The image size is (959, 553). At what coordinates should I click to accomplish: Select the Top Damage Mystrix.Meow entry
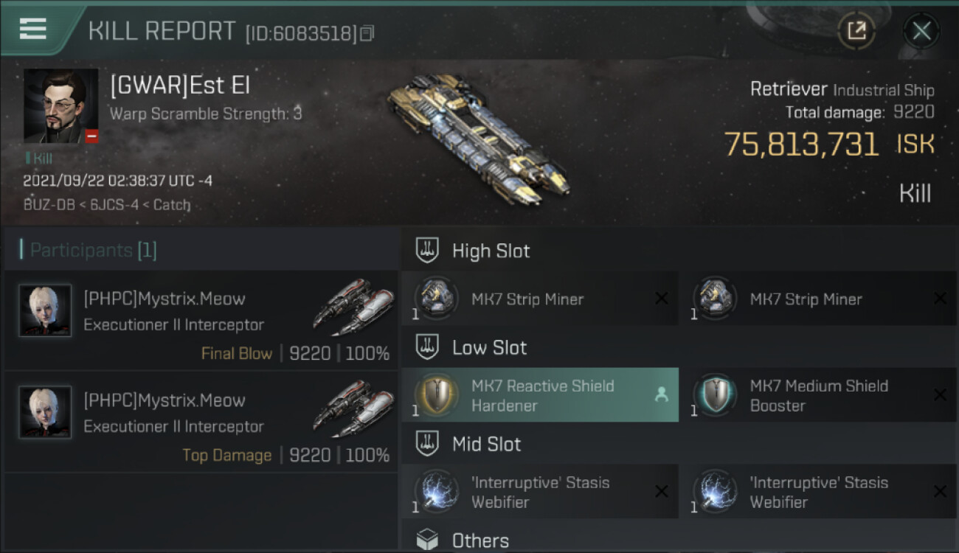tap(201, 421)
